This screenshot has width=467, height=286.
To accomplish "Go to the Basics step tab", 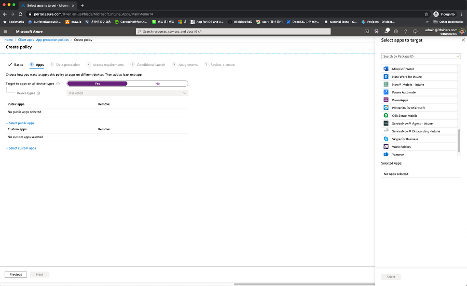I will [16, 65].
